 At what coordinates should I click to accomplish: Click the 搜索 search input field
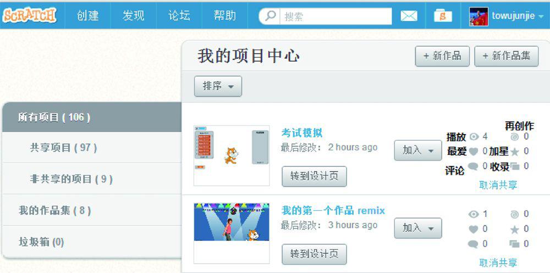click(335, 16)
